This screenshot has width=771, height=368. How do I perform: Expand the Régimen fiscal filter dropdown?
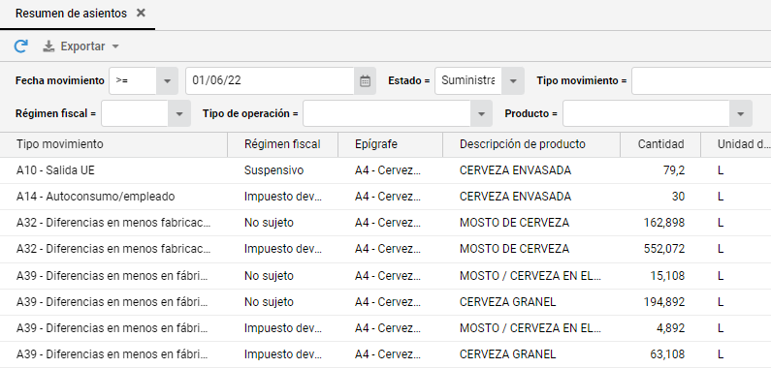pos(179,113)
